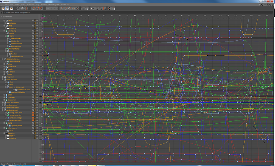Expand or collapse the wheel.1 item
Viewport: 275px width, 166px height.
tap(4, 21)
